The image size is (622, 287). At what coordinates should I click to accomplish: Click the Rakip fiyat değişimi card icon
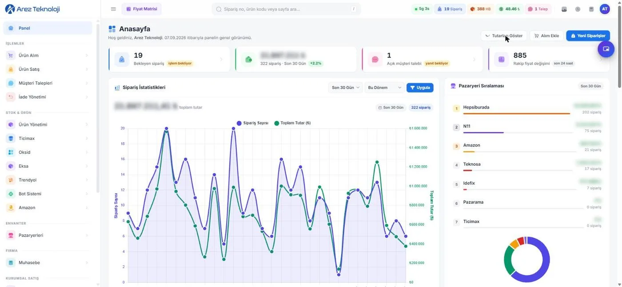pos(502,59)
